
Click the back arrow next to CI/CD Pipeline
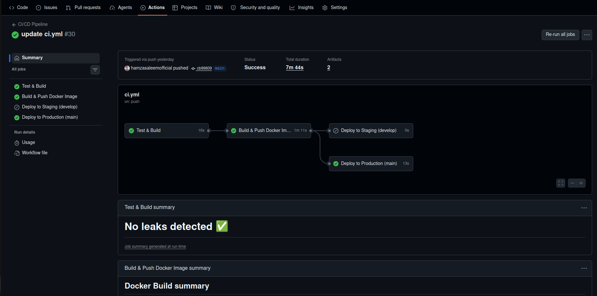14,25
